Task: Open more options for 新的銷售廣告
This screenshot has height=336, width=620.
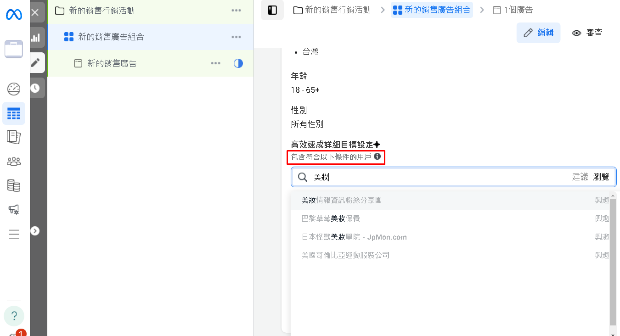Action: (x=215, y=63)
